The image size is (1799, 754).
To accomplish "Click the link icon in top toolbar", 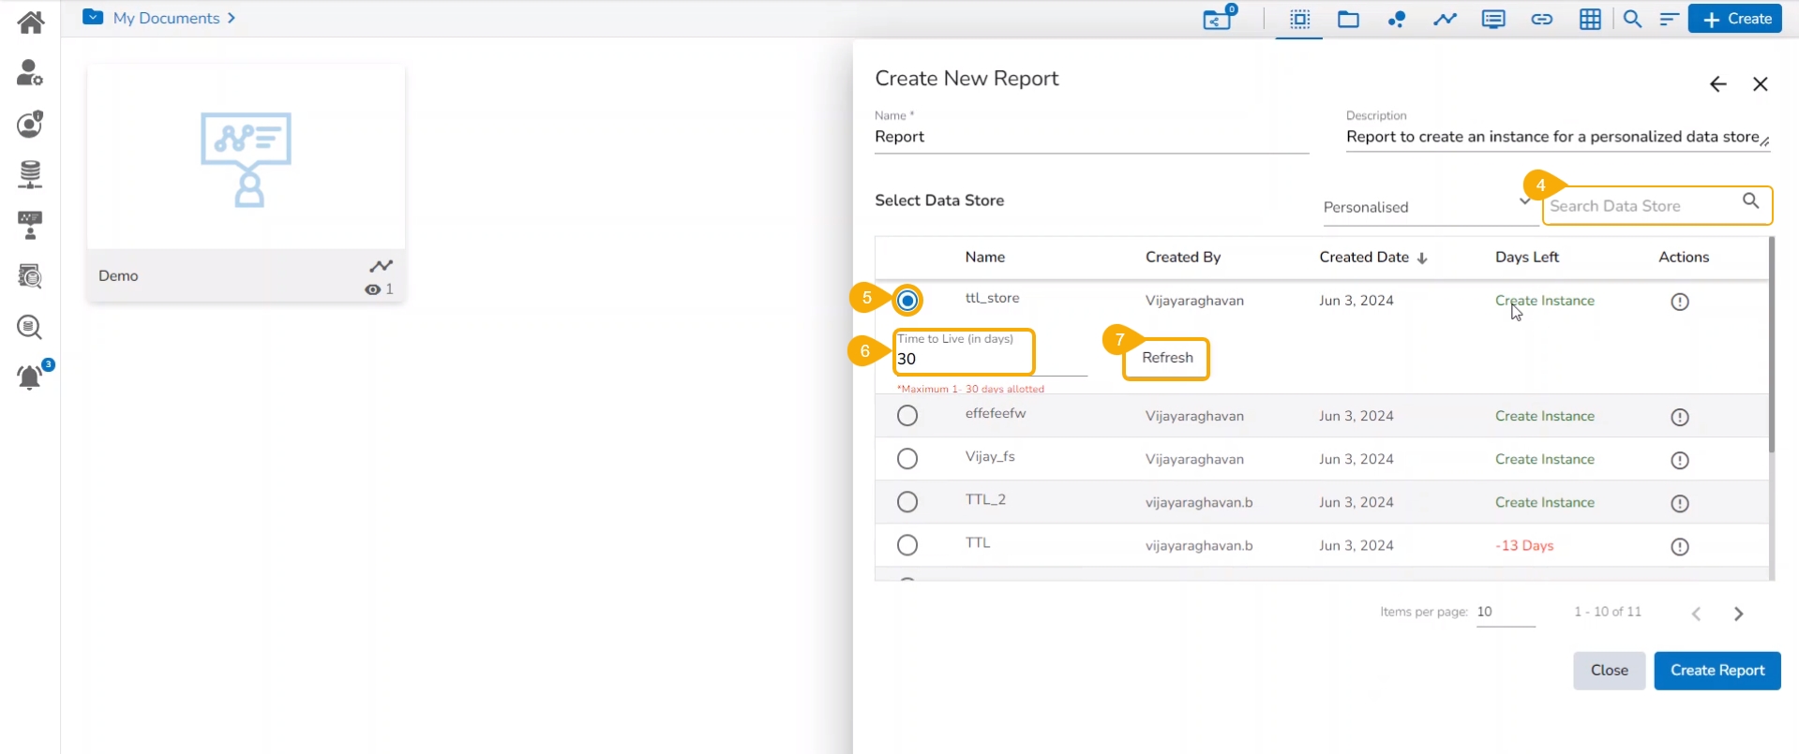I will [1541, 20].
